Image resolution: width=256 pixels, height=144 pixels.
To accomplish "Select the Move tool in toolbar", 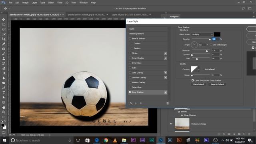I will (4, 20).
